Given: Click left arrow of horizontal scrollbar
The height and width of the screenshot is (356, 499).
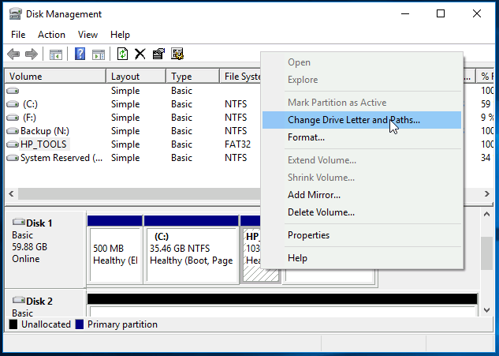Looking at the screenshot, I should (12, 193).
